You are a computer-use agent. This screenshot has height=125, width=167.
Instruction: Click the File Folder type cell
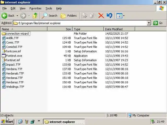(80, 34)
